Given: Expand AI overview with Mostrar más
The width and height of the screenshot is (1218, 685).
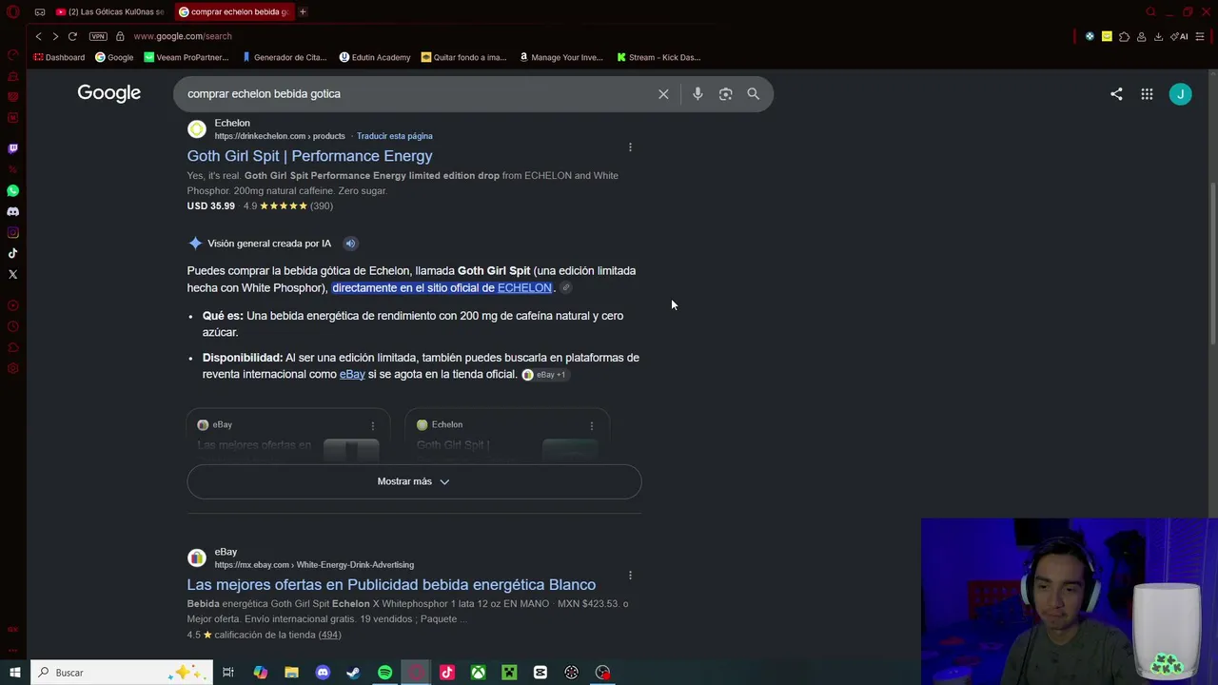Looking at the screenshot, I should click(414, 481).
